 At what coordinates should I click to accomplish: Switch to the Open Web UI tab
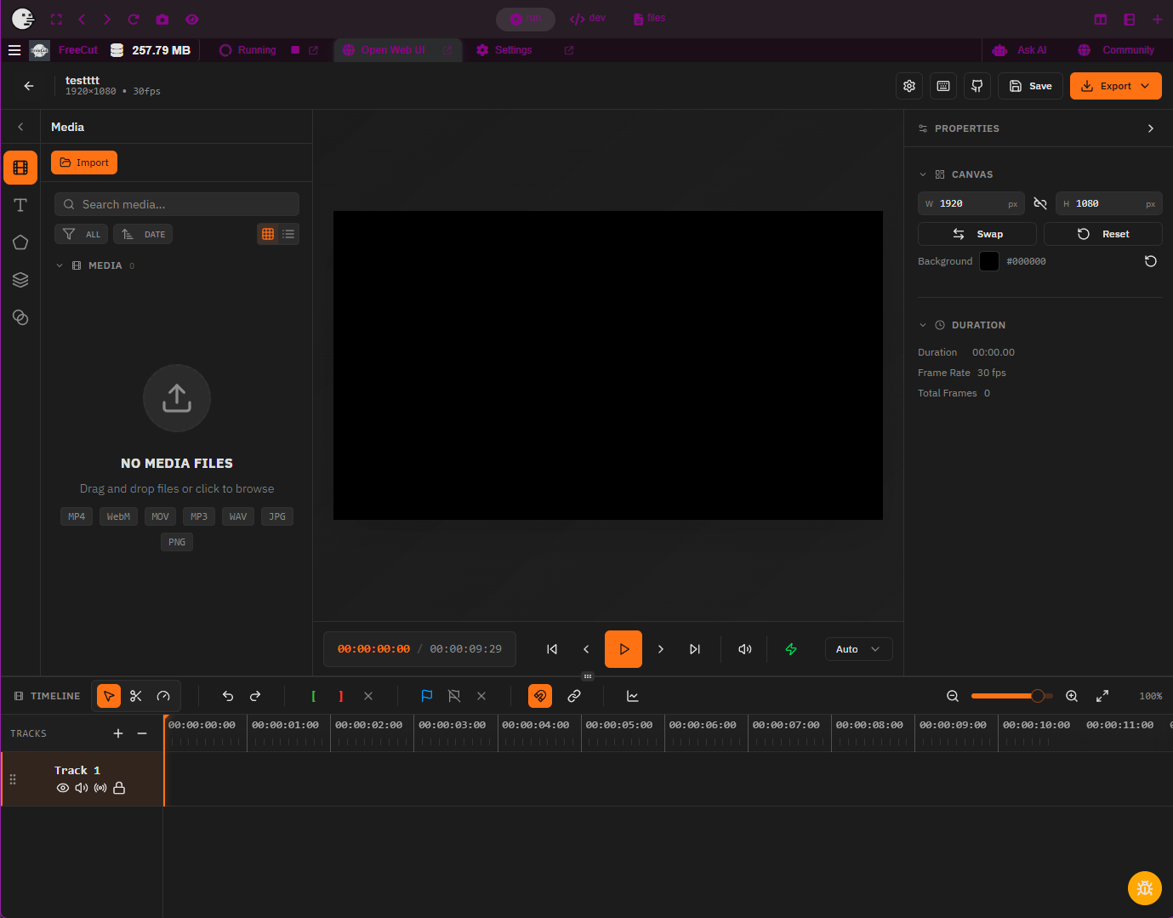(x=392, y=50)
